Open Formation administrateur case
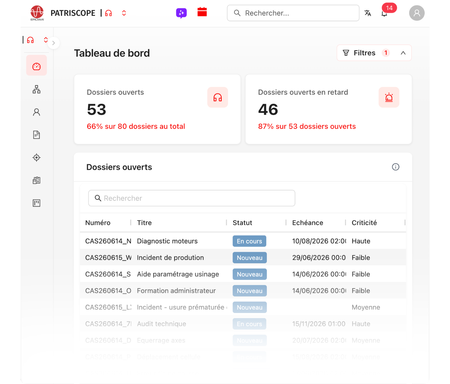The height and width of the screenshot is (384, 450). [243, 291]
